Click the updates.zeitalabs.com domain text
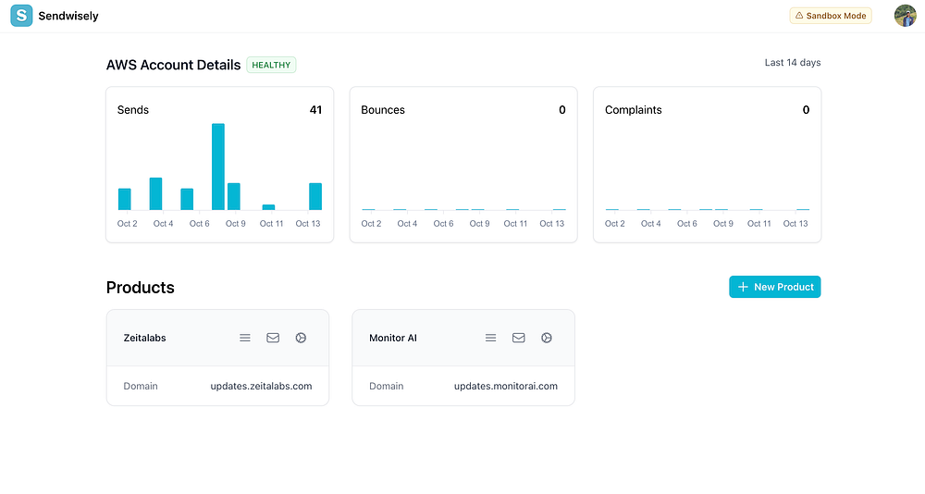Screen dimensions: 925x494 262,386
